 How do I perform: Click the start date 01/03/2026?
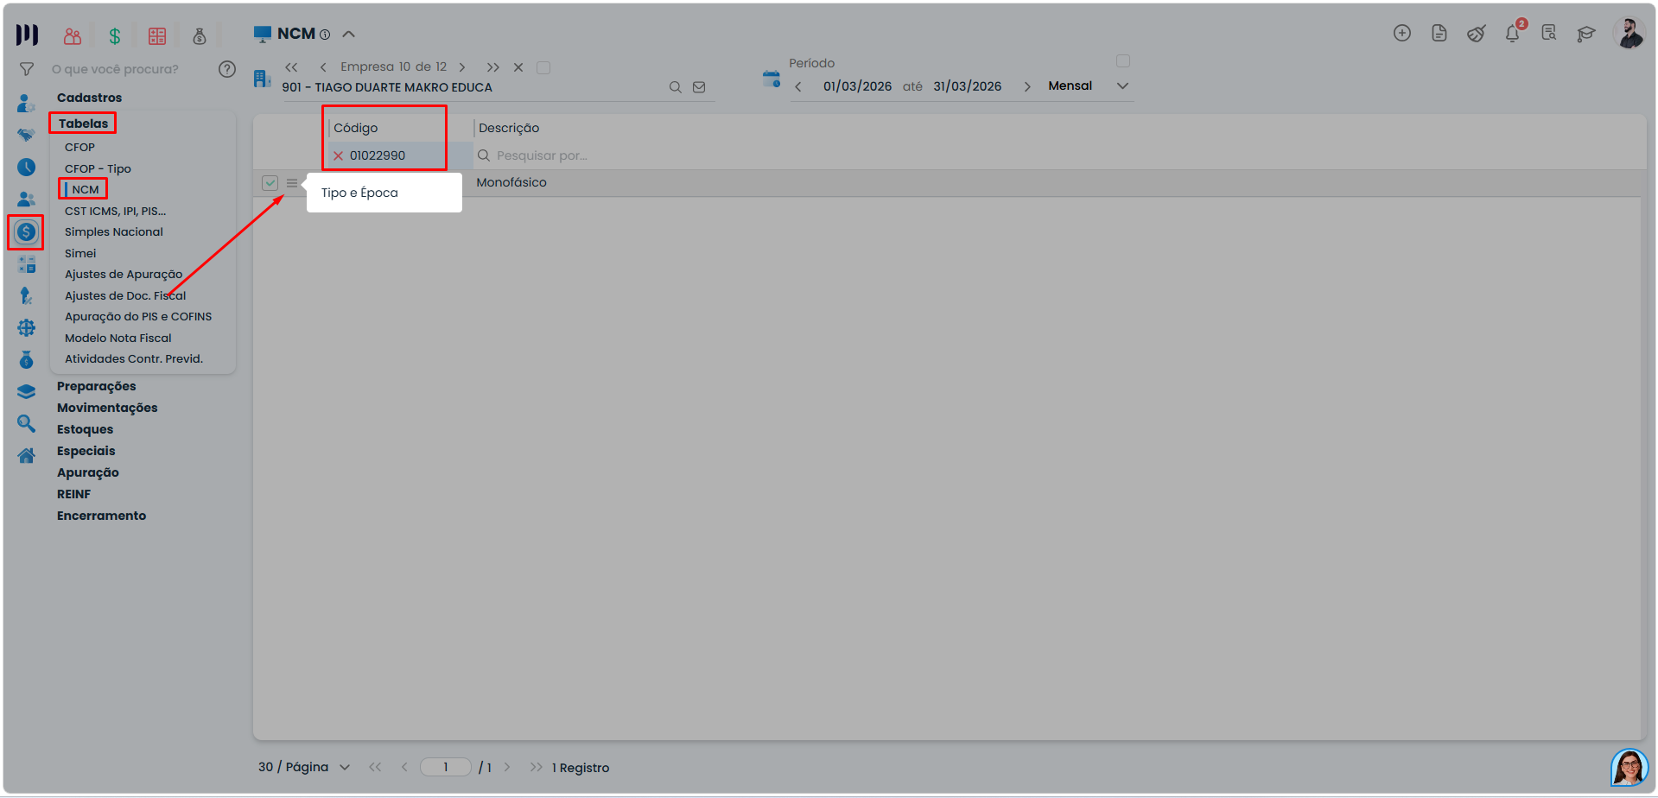point(857,87)
